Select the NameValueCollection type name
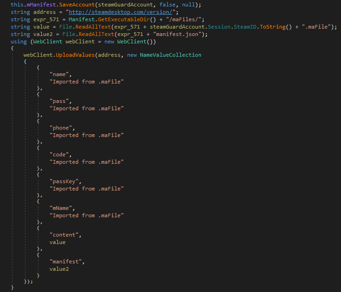Screen dimensions: 341x292 (x=170, y=55)
